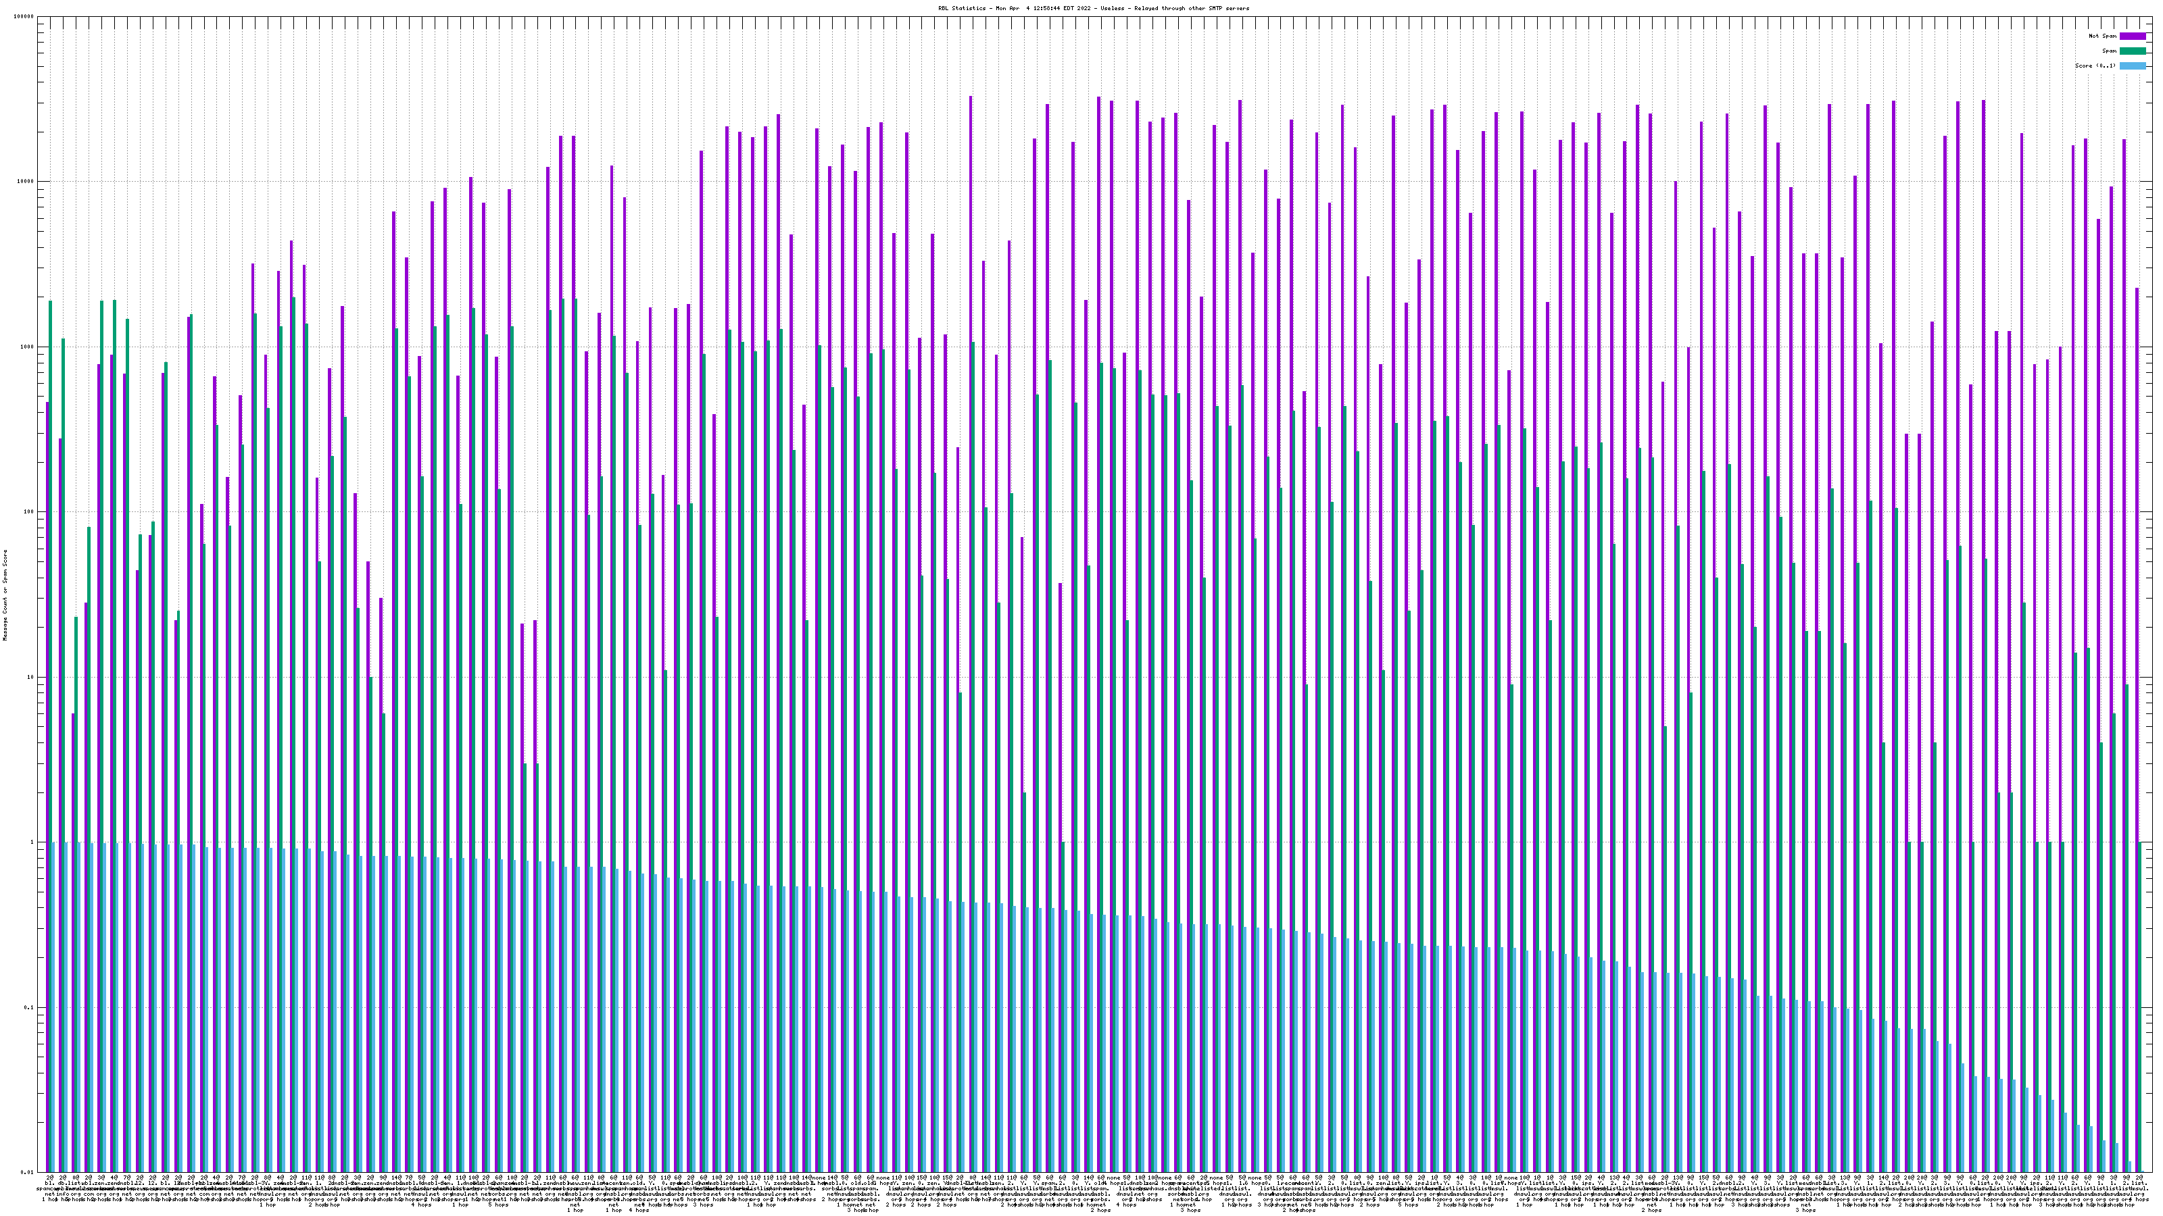Click the RBL Statistics chart title
This screenshot has height=1216, width=2163.
pos(1093,7)
